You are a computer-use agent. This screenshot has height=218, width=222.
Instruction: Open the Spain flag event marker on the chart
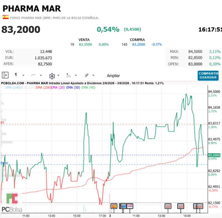click(x=114, y=206)
